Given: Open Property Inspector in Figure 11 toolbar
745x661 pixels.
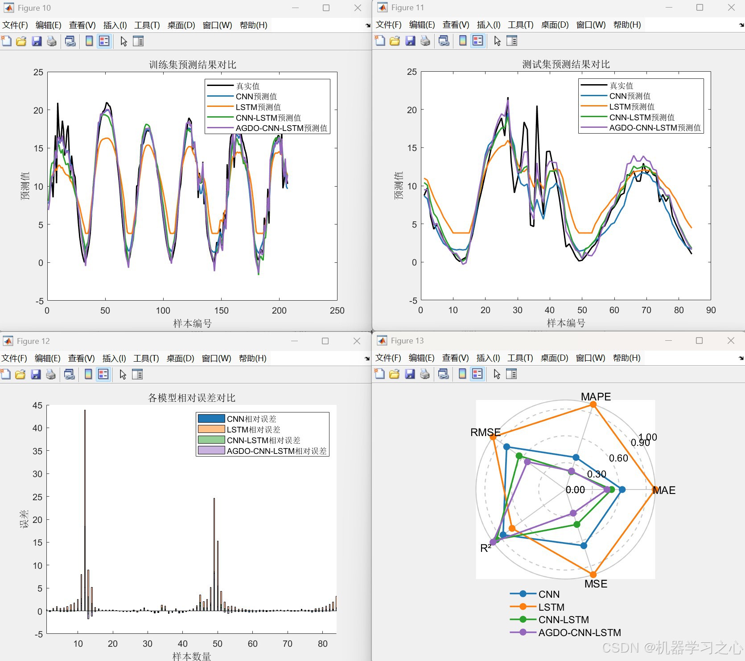Looking at the screenshot, I should [512, 41].
